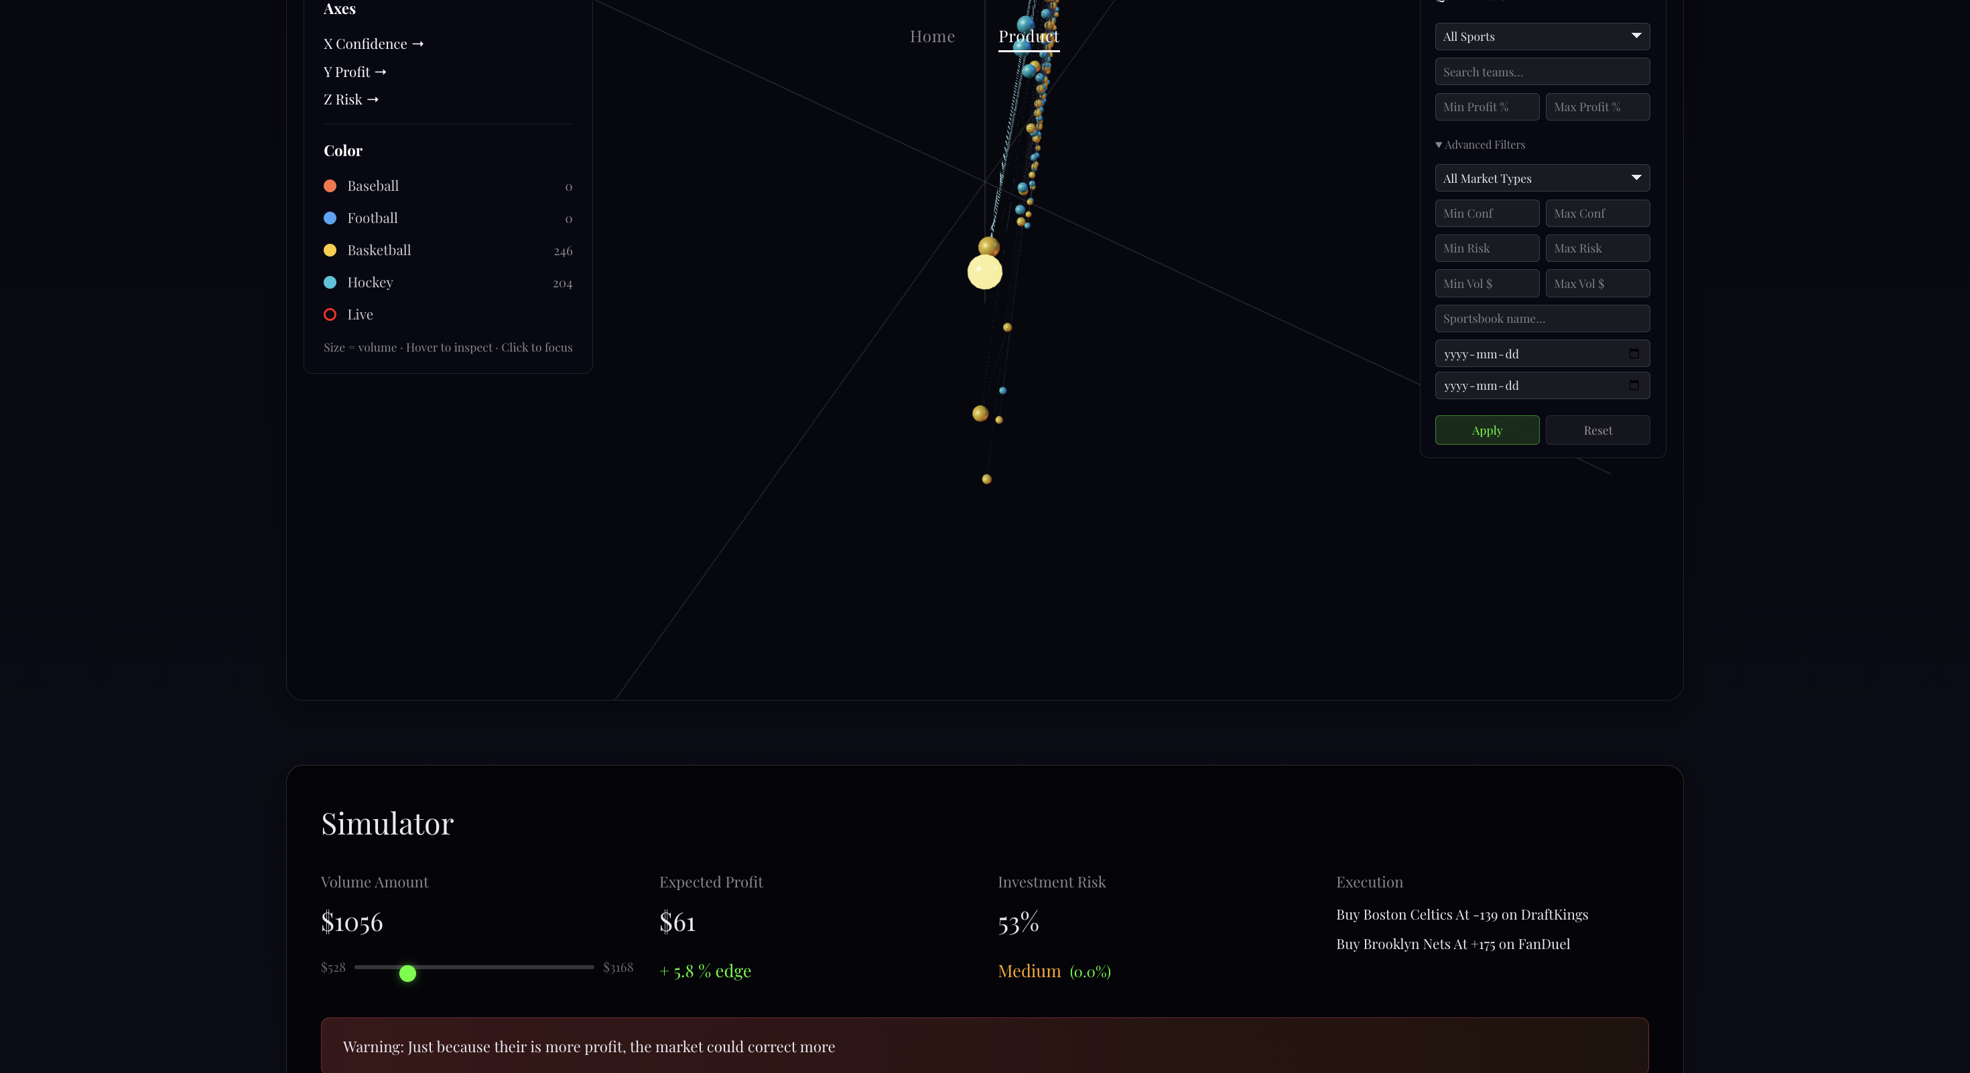Toggle the Basketball yellow legend dot
This screenshot has height=1073, width=1970.
click(330, 250)
